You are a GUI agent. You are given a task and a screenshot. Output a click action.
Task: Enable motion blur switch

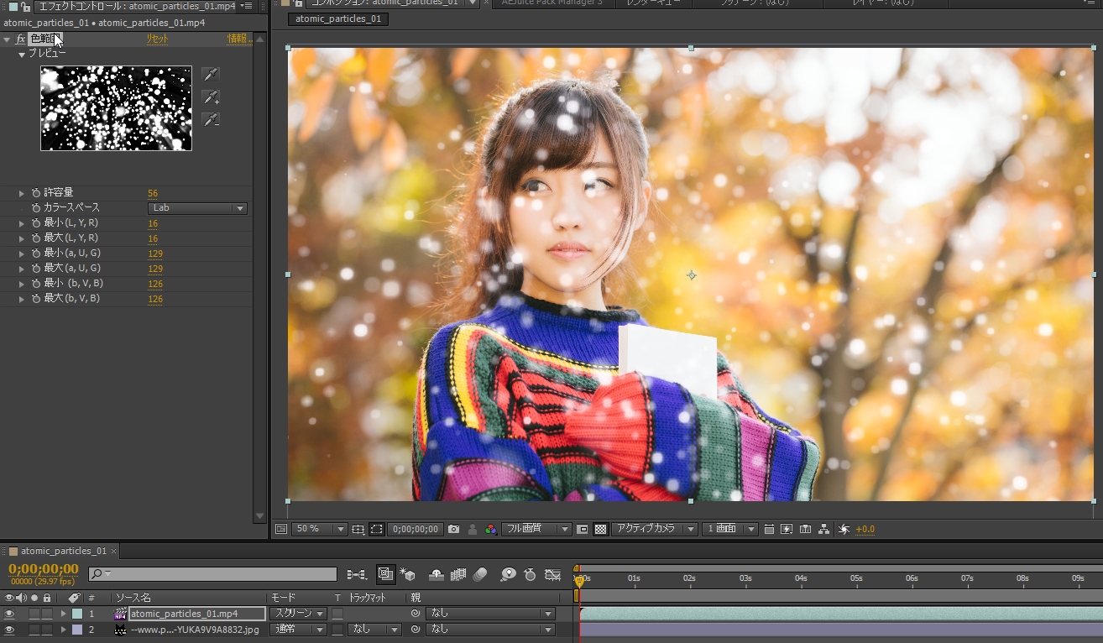[x=480, y=575]
